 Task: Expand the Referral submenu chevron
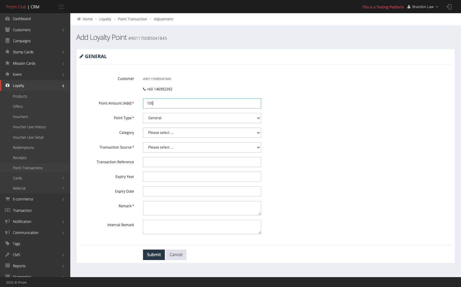[x=63, y=188]
